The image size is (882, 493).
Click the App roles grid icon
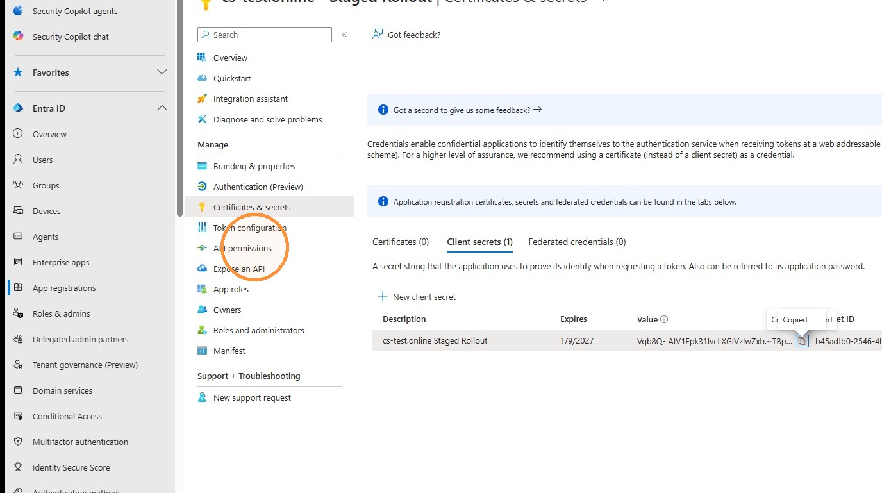pyautogui.click(x=203, y=289)
